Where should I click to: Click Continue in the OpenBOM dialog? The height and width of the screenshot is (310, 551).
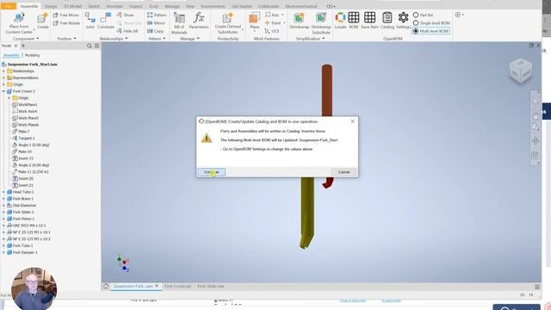point(211,172)
